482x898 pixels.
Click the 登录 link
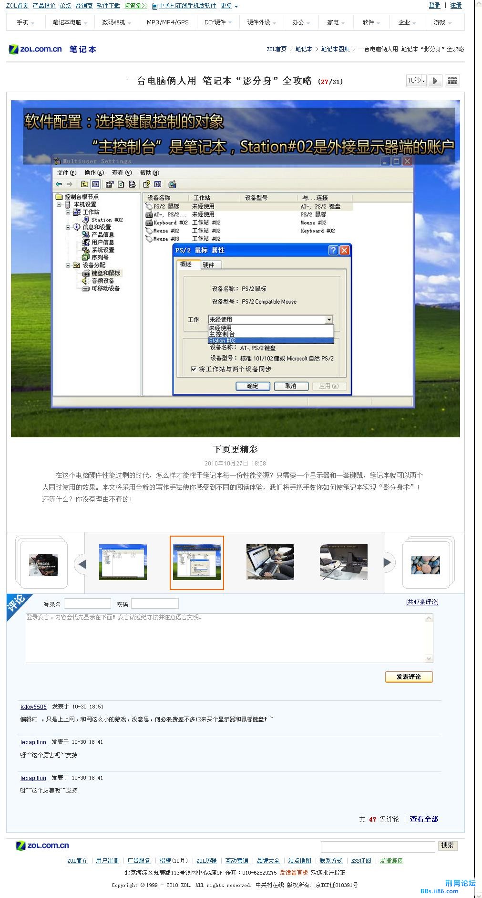[x=434, y=5]
